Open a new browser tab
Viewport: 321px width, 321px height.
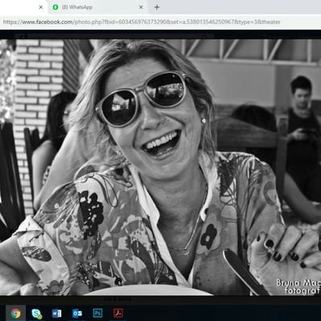tap(157, 7)
